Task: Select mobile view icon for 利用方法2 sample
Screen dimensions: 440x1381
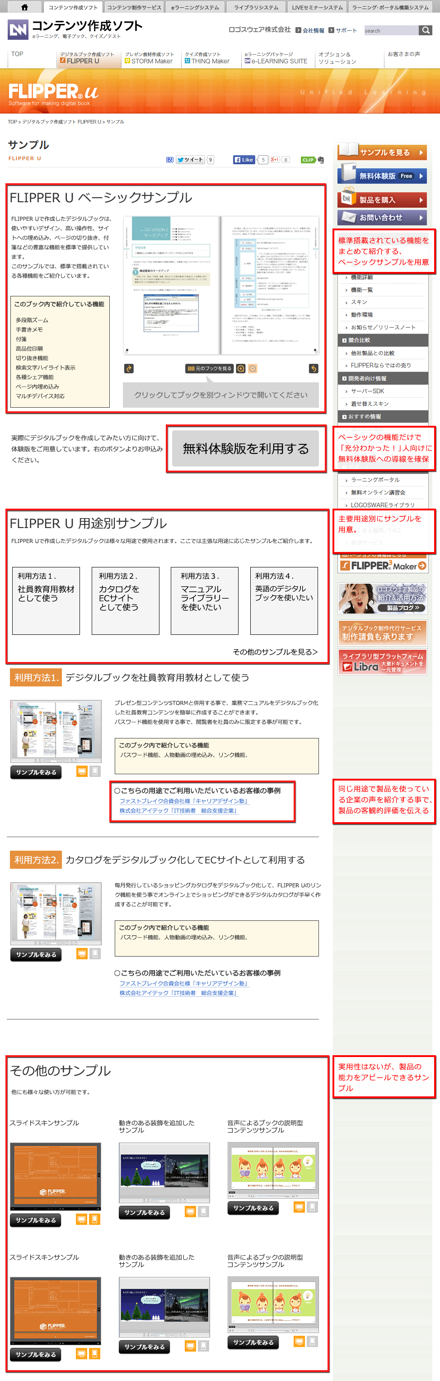Action: [95, 954]
